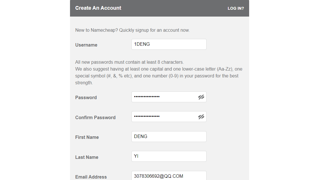Click the Username label
Screen dimensions: 320x180
[x=86, y=45]
